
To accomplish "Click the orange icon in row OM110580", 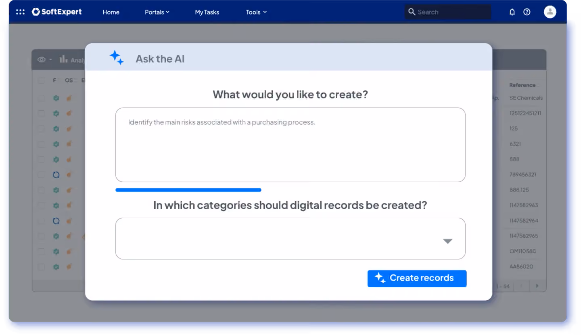I will (69, 251).
